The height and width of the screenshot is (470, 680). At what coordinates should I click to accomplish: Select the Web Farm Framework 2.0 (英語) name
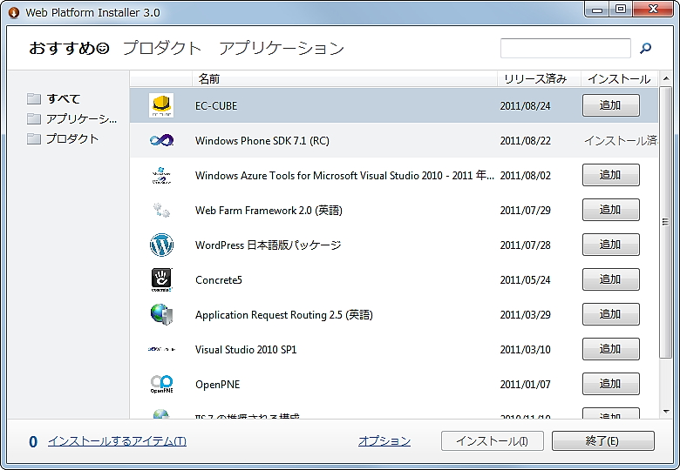[x=269, y=211]
